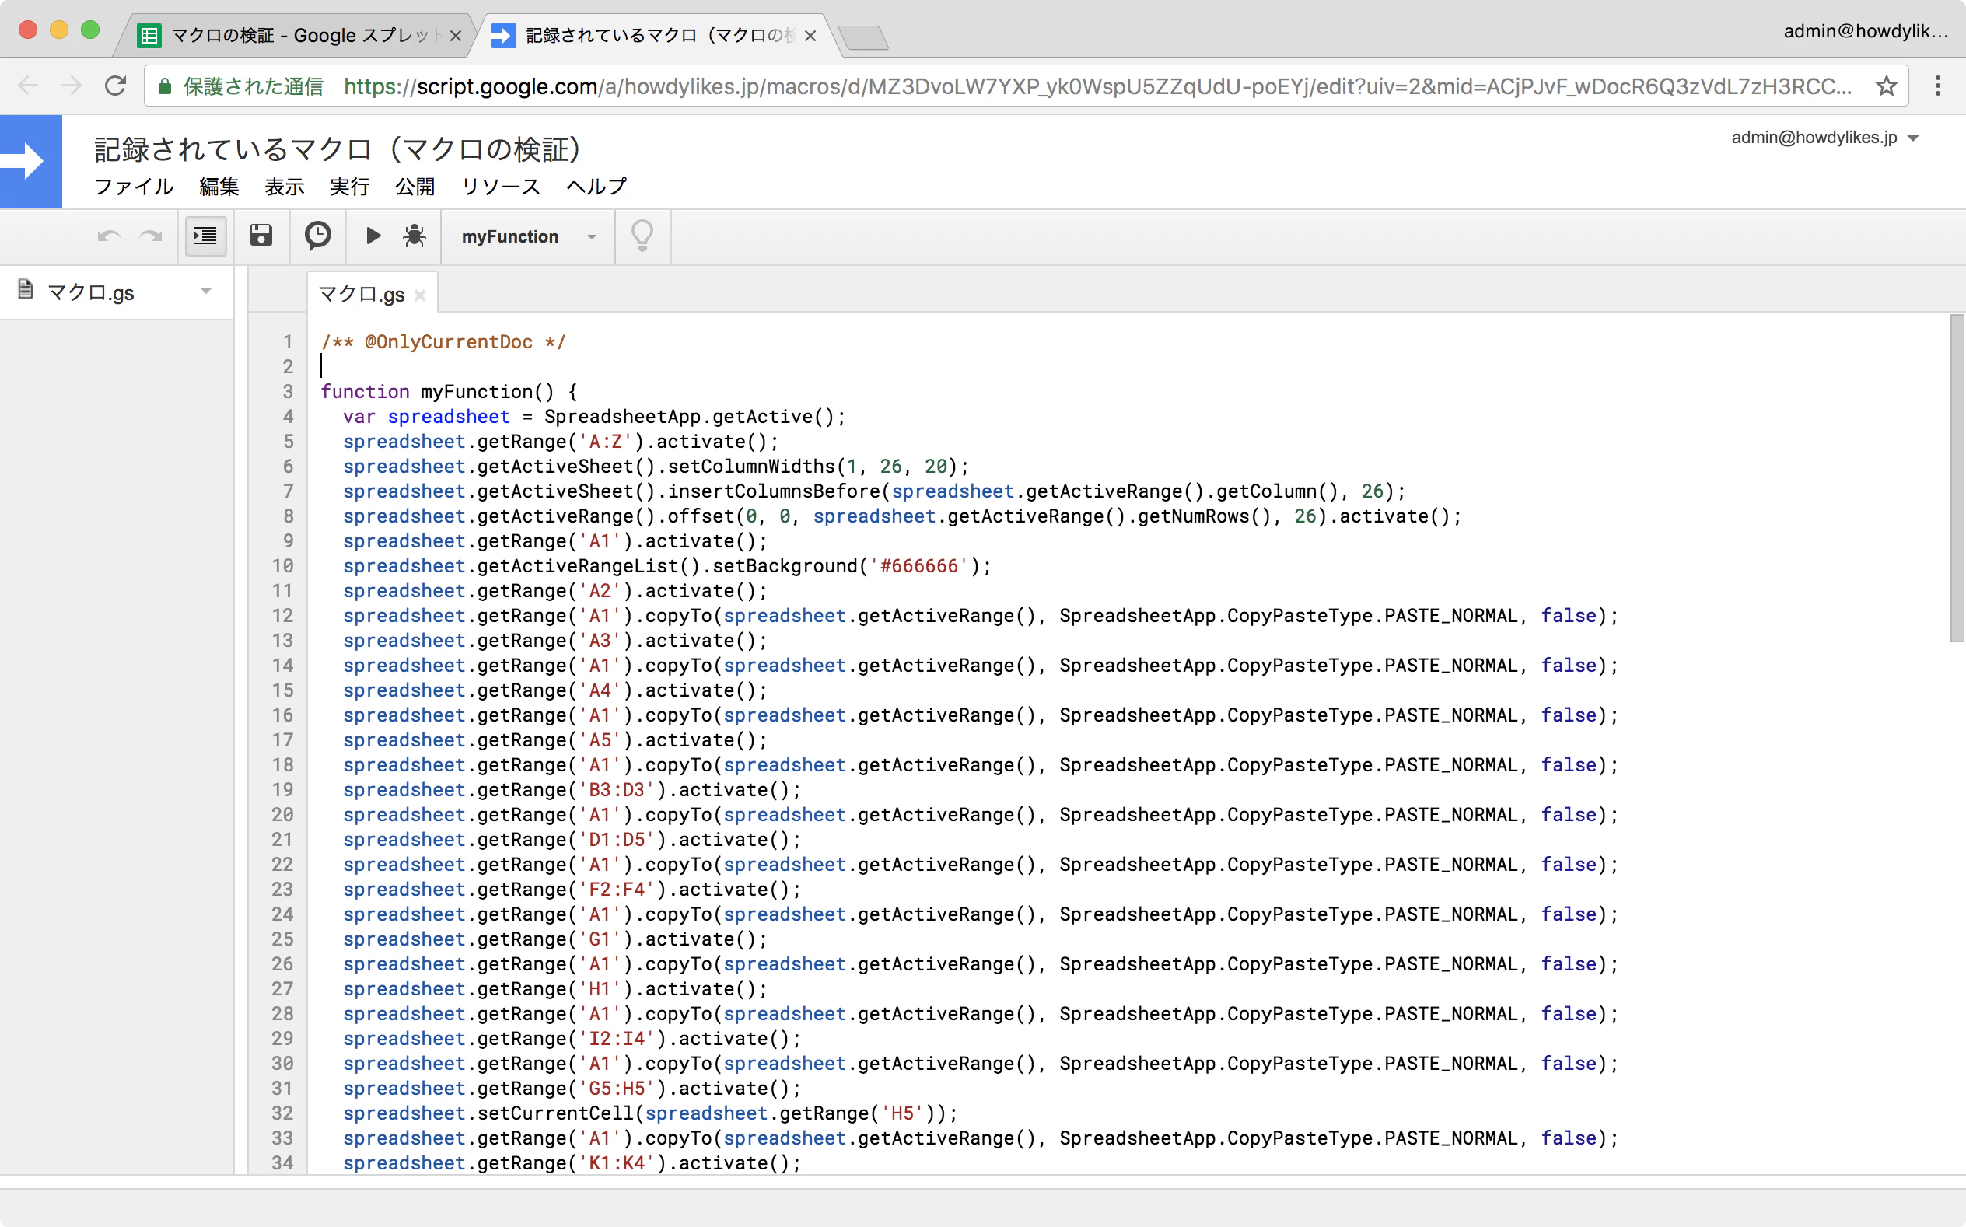The height and width of the screenshot is (1227, 1966).
Task: Open the 実行 menu
Action: [350, 187]
